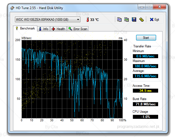Click the Burst Rate label
The image size is (175, 137).
[140, 99]
